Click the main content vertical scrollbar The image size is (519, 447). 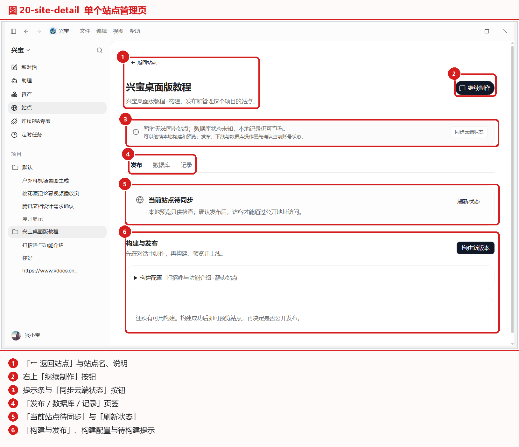tap(512, 189)
